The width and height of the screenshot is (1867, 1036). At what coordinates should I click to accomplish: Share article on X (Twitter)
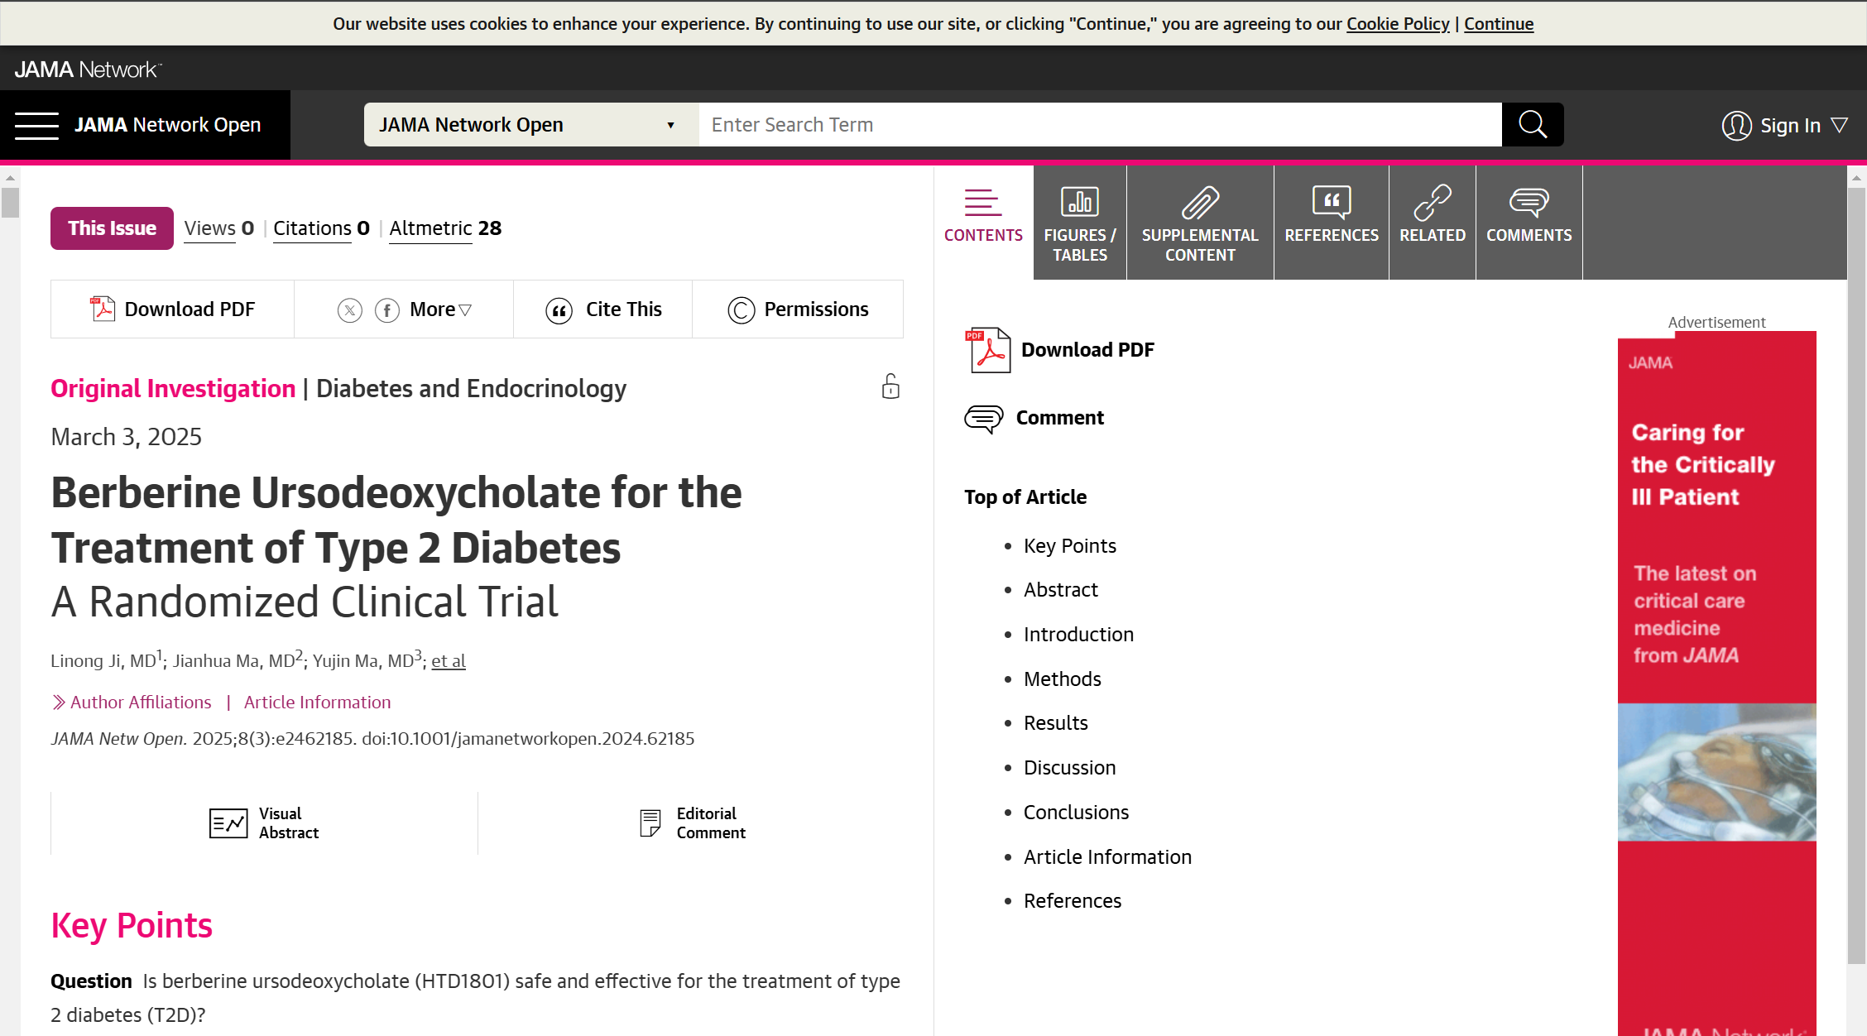coord(350,310)
